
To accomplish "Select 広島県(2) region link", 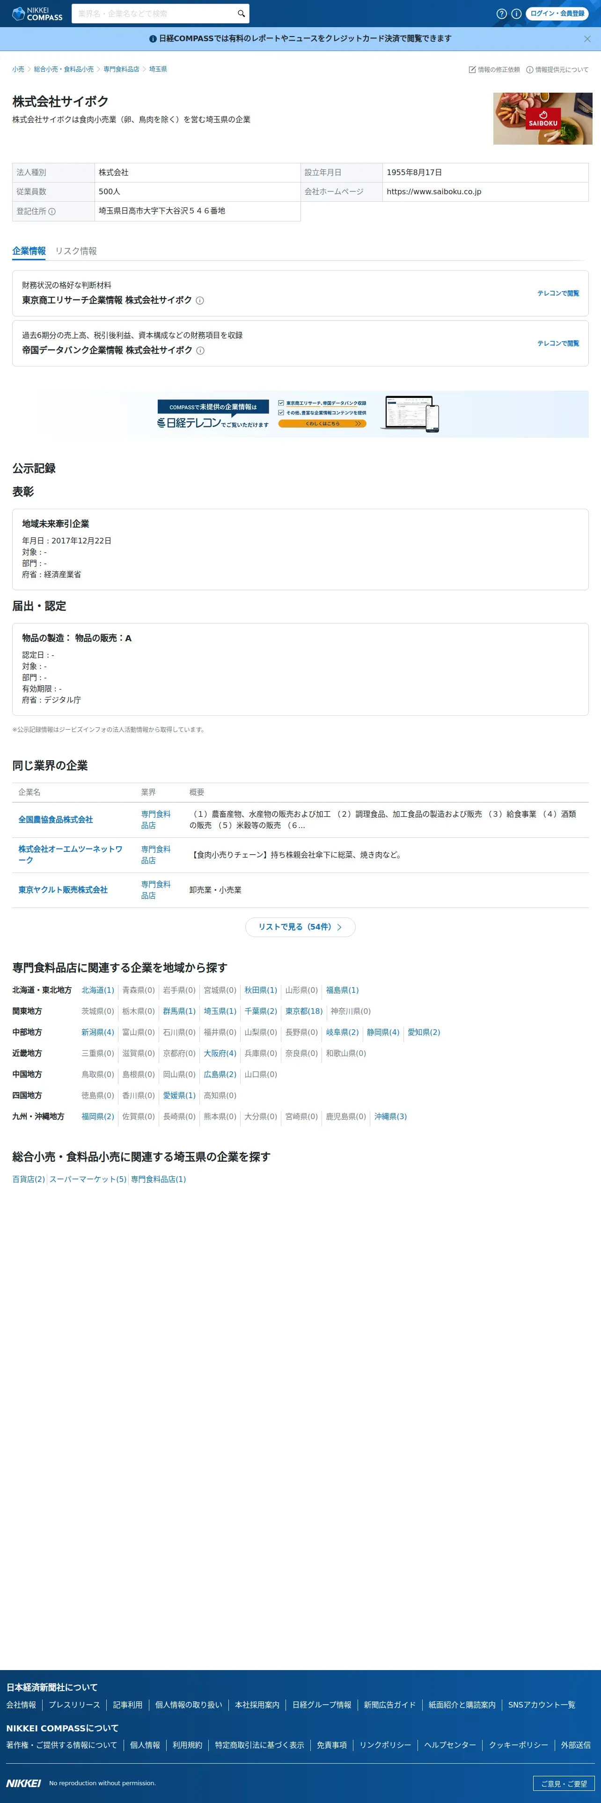I will tap(220, 1074).
